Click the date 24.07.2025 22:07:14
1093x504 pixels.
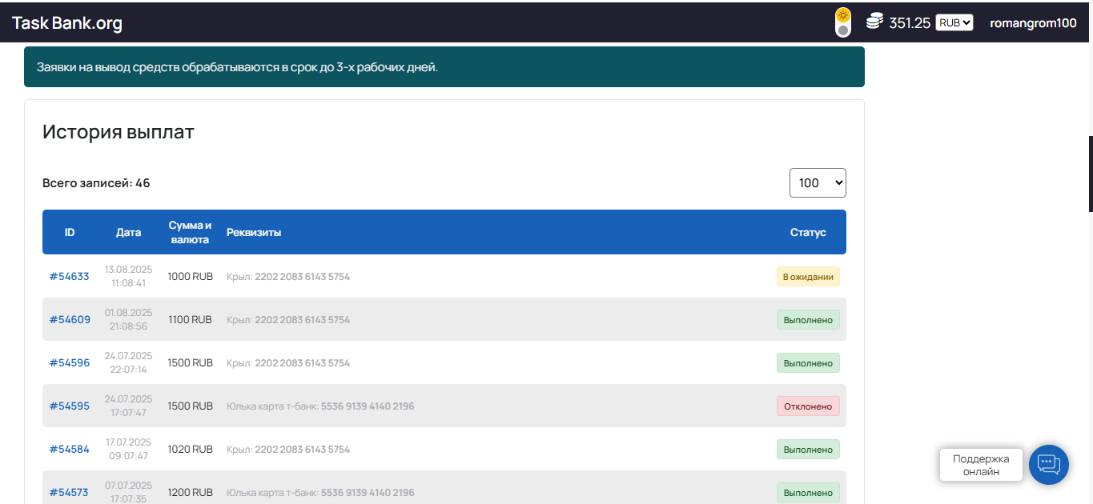128,363
